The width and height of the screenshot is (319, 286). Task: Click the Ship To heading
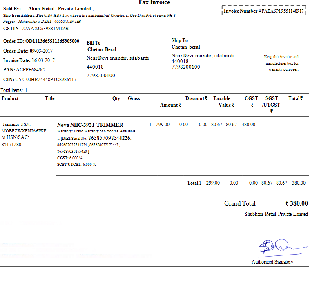click(180, 40)
